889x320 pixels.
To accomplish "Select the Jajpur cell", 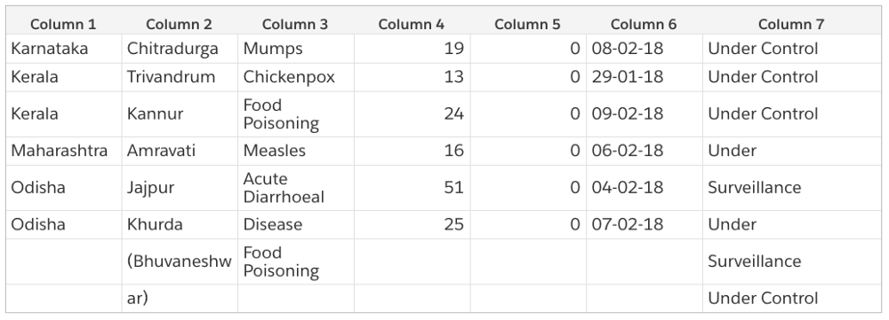I will point(180,187).
